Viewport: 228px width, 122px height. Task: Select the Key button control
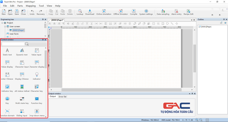point(7,101)
